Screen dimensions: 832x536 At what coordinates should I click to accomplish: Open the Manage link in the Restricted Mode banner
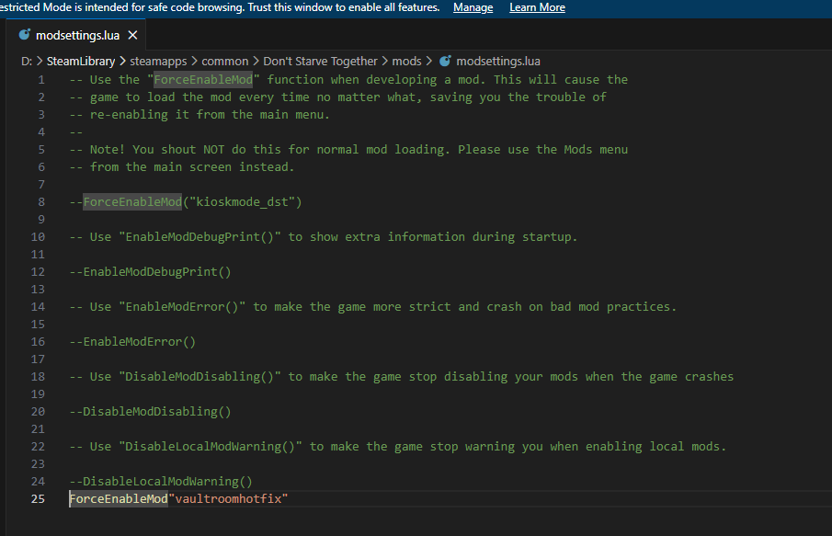[473, 7]
